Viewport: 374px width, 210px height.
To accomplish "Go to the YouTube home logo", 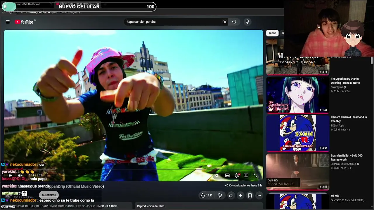I will 24,22.
